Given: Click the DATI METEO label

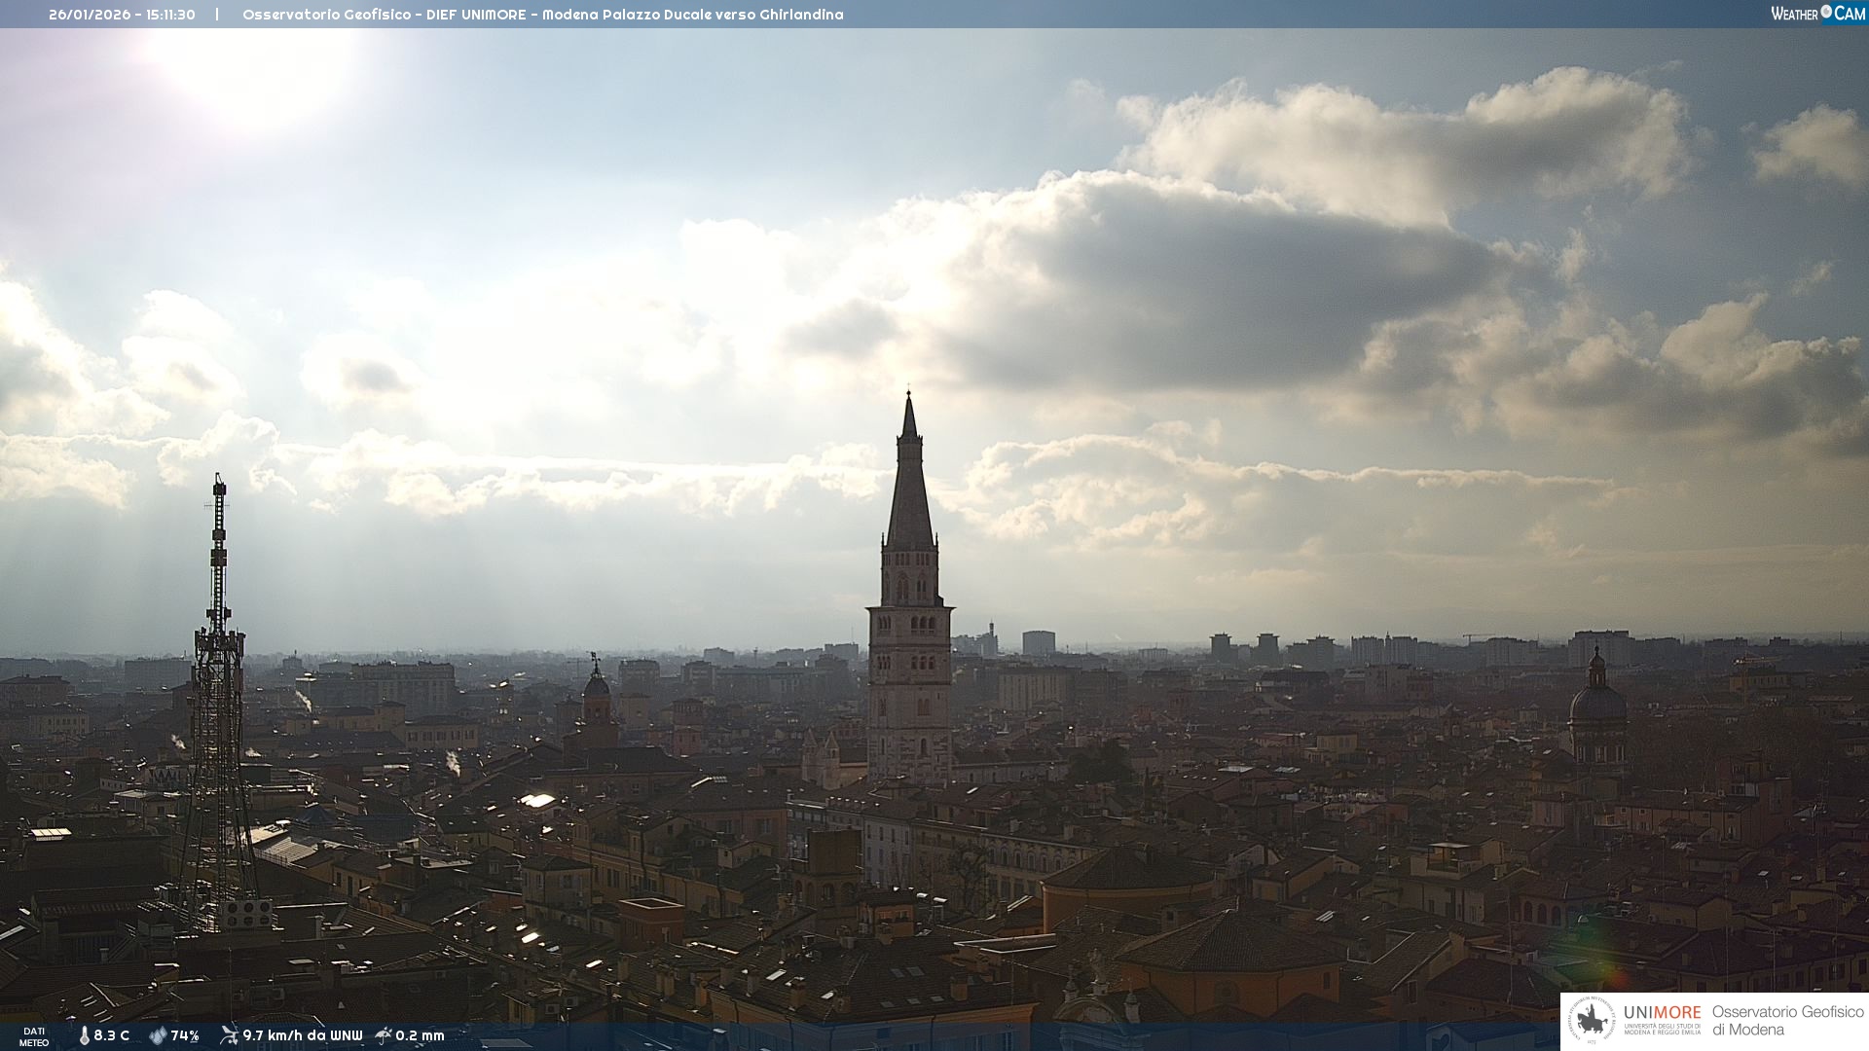Looking at the screenshot, I should point(34,1036).
